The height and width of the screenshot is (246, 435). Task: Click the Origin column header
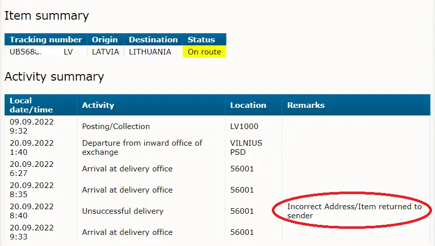pyautogui.click(x=105, y=39)
